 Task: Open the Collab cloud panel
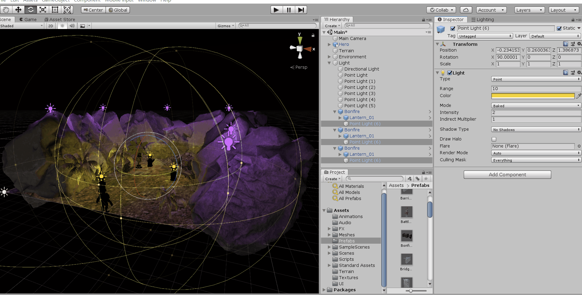(x=466, y=10)
